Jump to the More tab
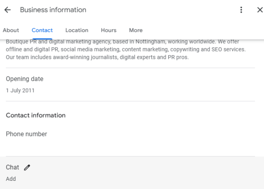264x189 pixels. tap(136, 30)
